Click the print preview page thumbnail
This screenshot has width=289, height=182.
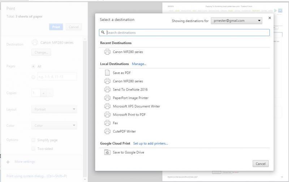225,92
